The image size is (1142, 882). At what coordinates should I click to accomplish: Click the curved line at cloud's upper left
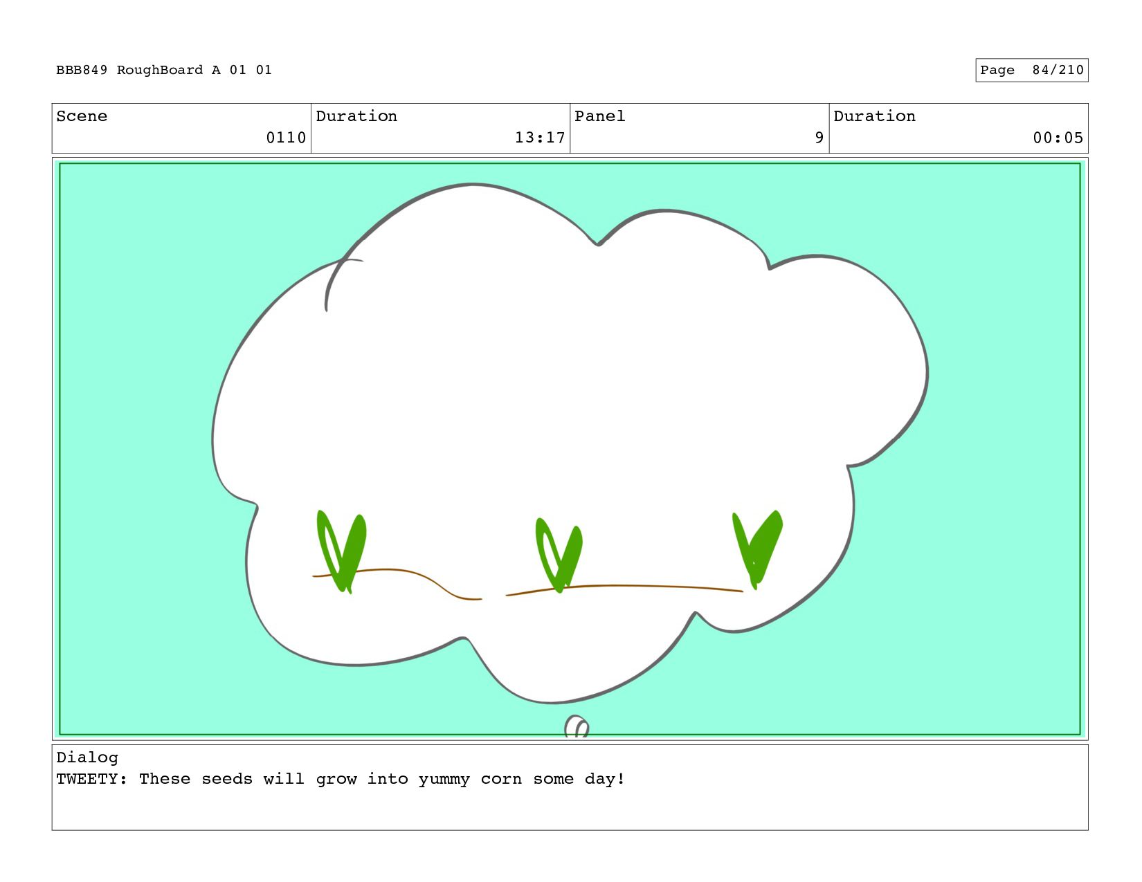[x=341, y=282]
